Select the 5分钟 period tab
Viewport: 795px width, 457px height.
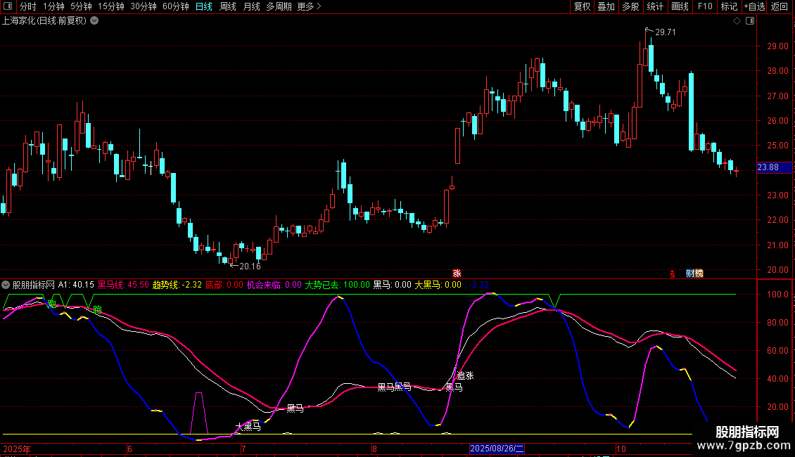click(x=81, y=7)
